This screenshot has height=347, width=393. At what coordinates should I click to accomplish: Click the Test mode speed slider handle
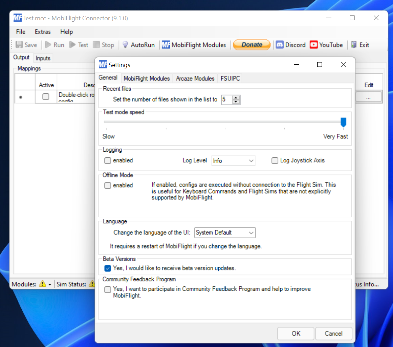tap(343, 122)
